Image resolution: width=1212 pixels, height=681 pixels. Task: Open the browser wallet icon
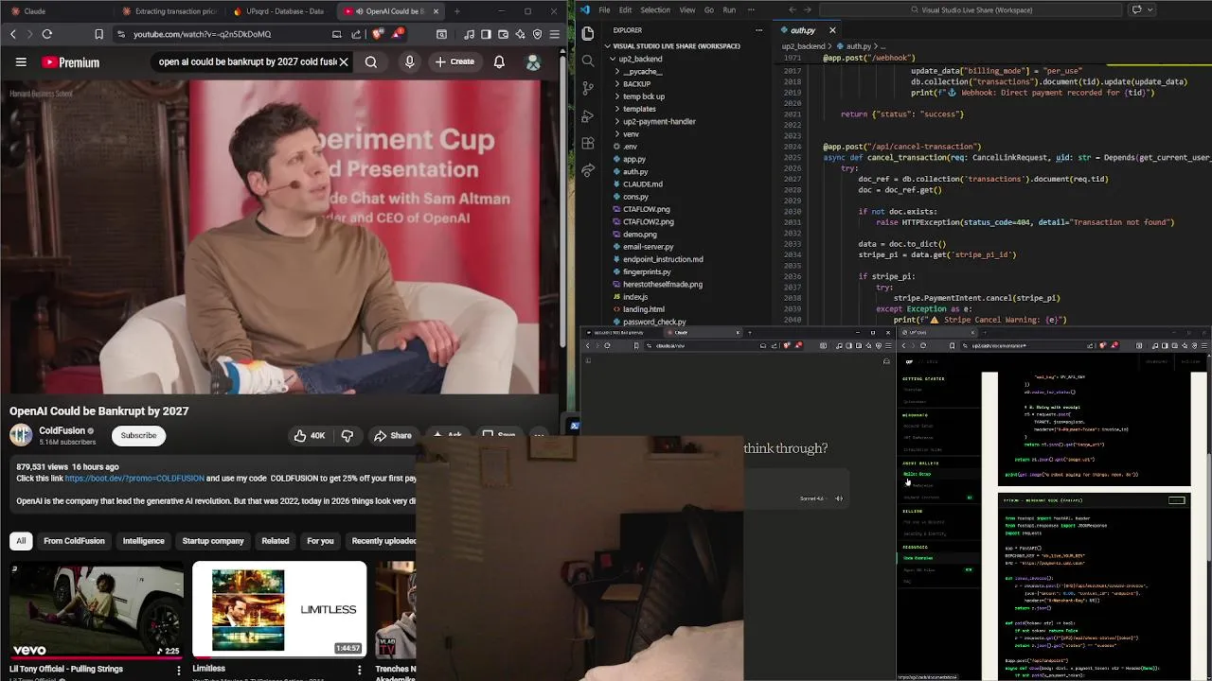coord(503,34)
